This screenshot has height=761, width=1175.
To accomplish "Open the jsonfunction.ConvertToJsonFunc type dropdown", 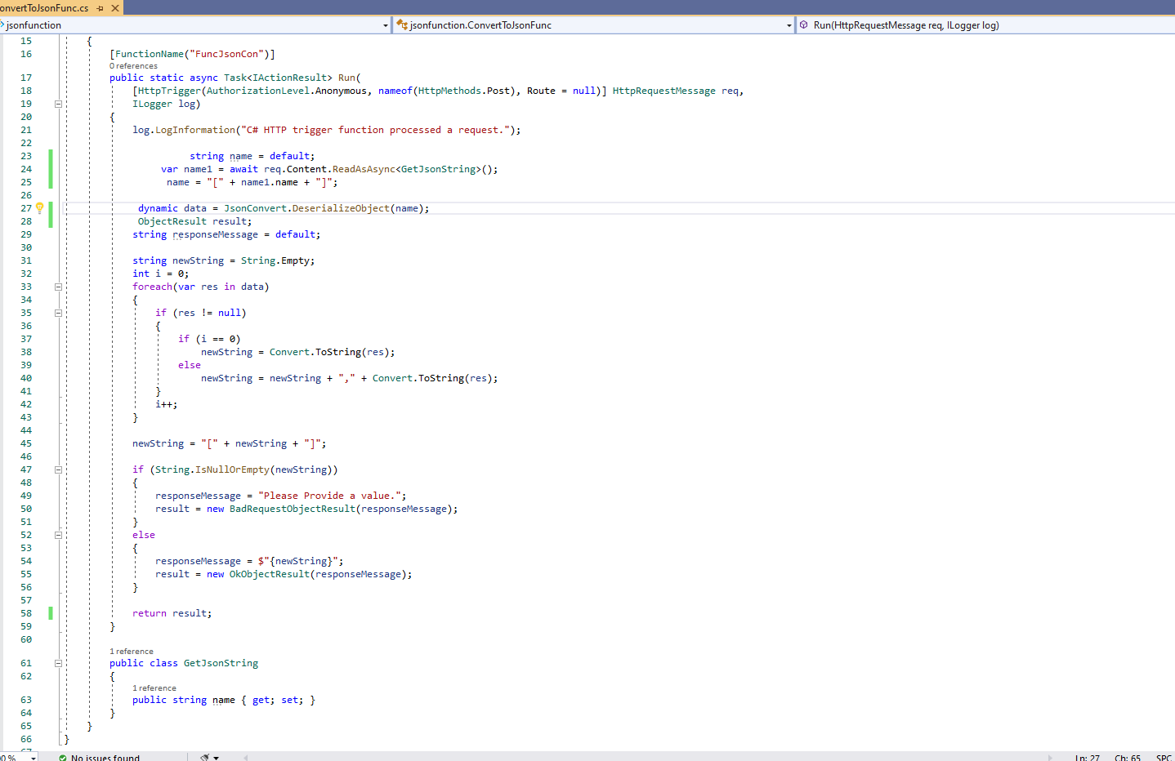I will (x=789, y=25).
